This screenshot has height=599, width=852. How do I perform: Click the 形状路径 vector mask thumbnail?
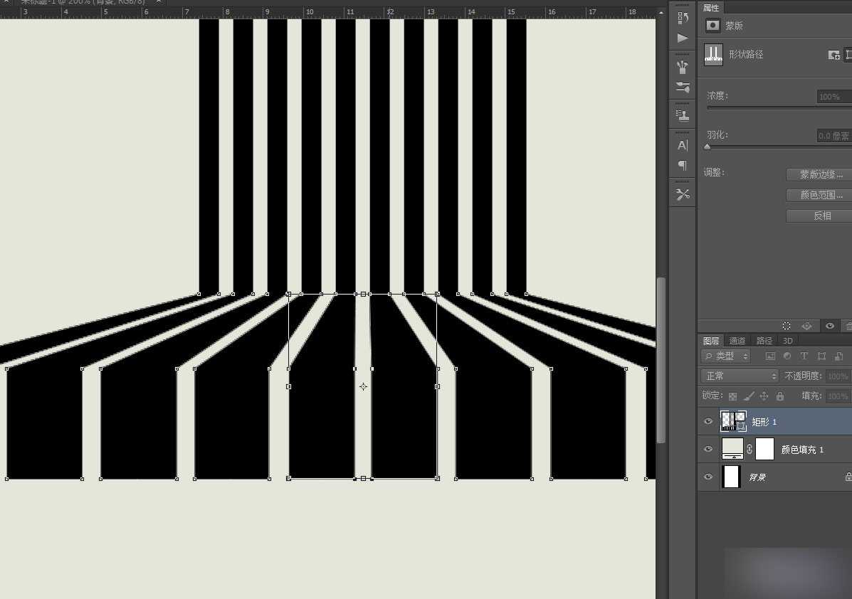(713, 54)
